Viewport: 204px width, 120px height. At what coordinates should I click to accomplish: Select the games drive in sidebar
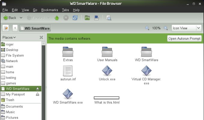21,83
